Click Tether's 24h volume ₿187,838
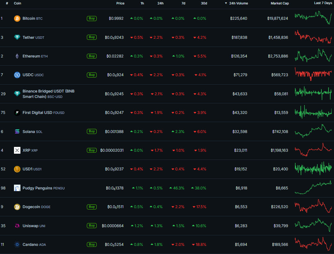Screen dimensions: 334x254 pyautogui.click(x=239, y=37)
